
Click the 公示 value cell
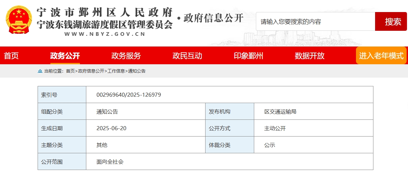coord(313,145)
